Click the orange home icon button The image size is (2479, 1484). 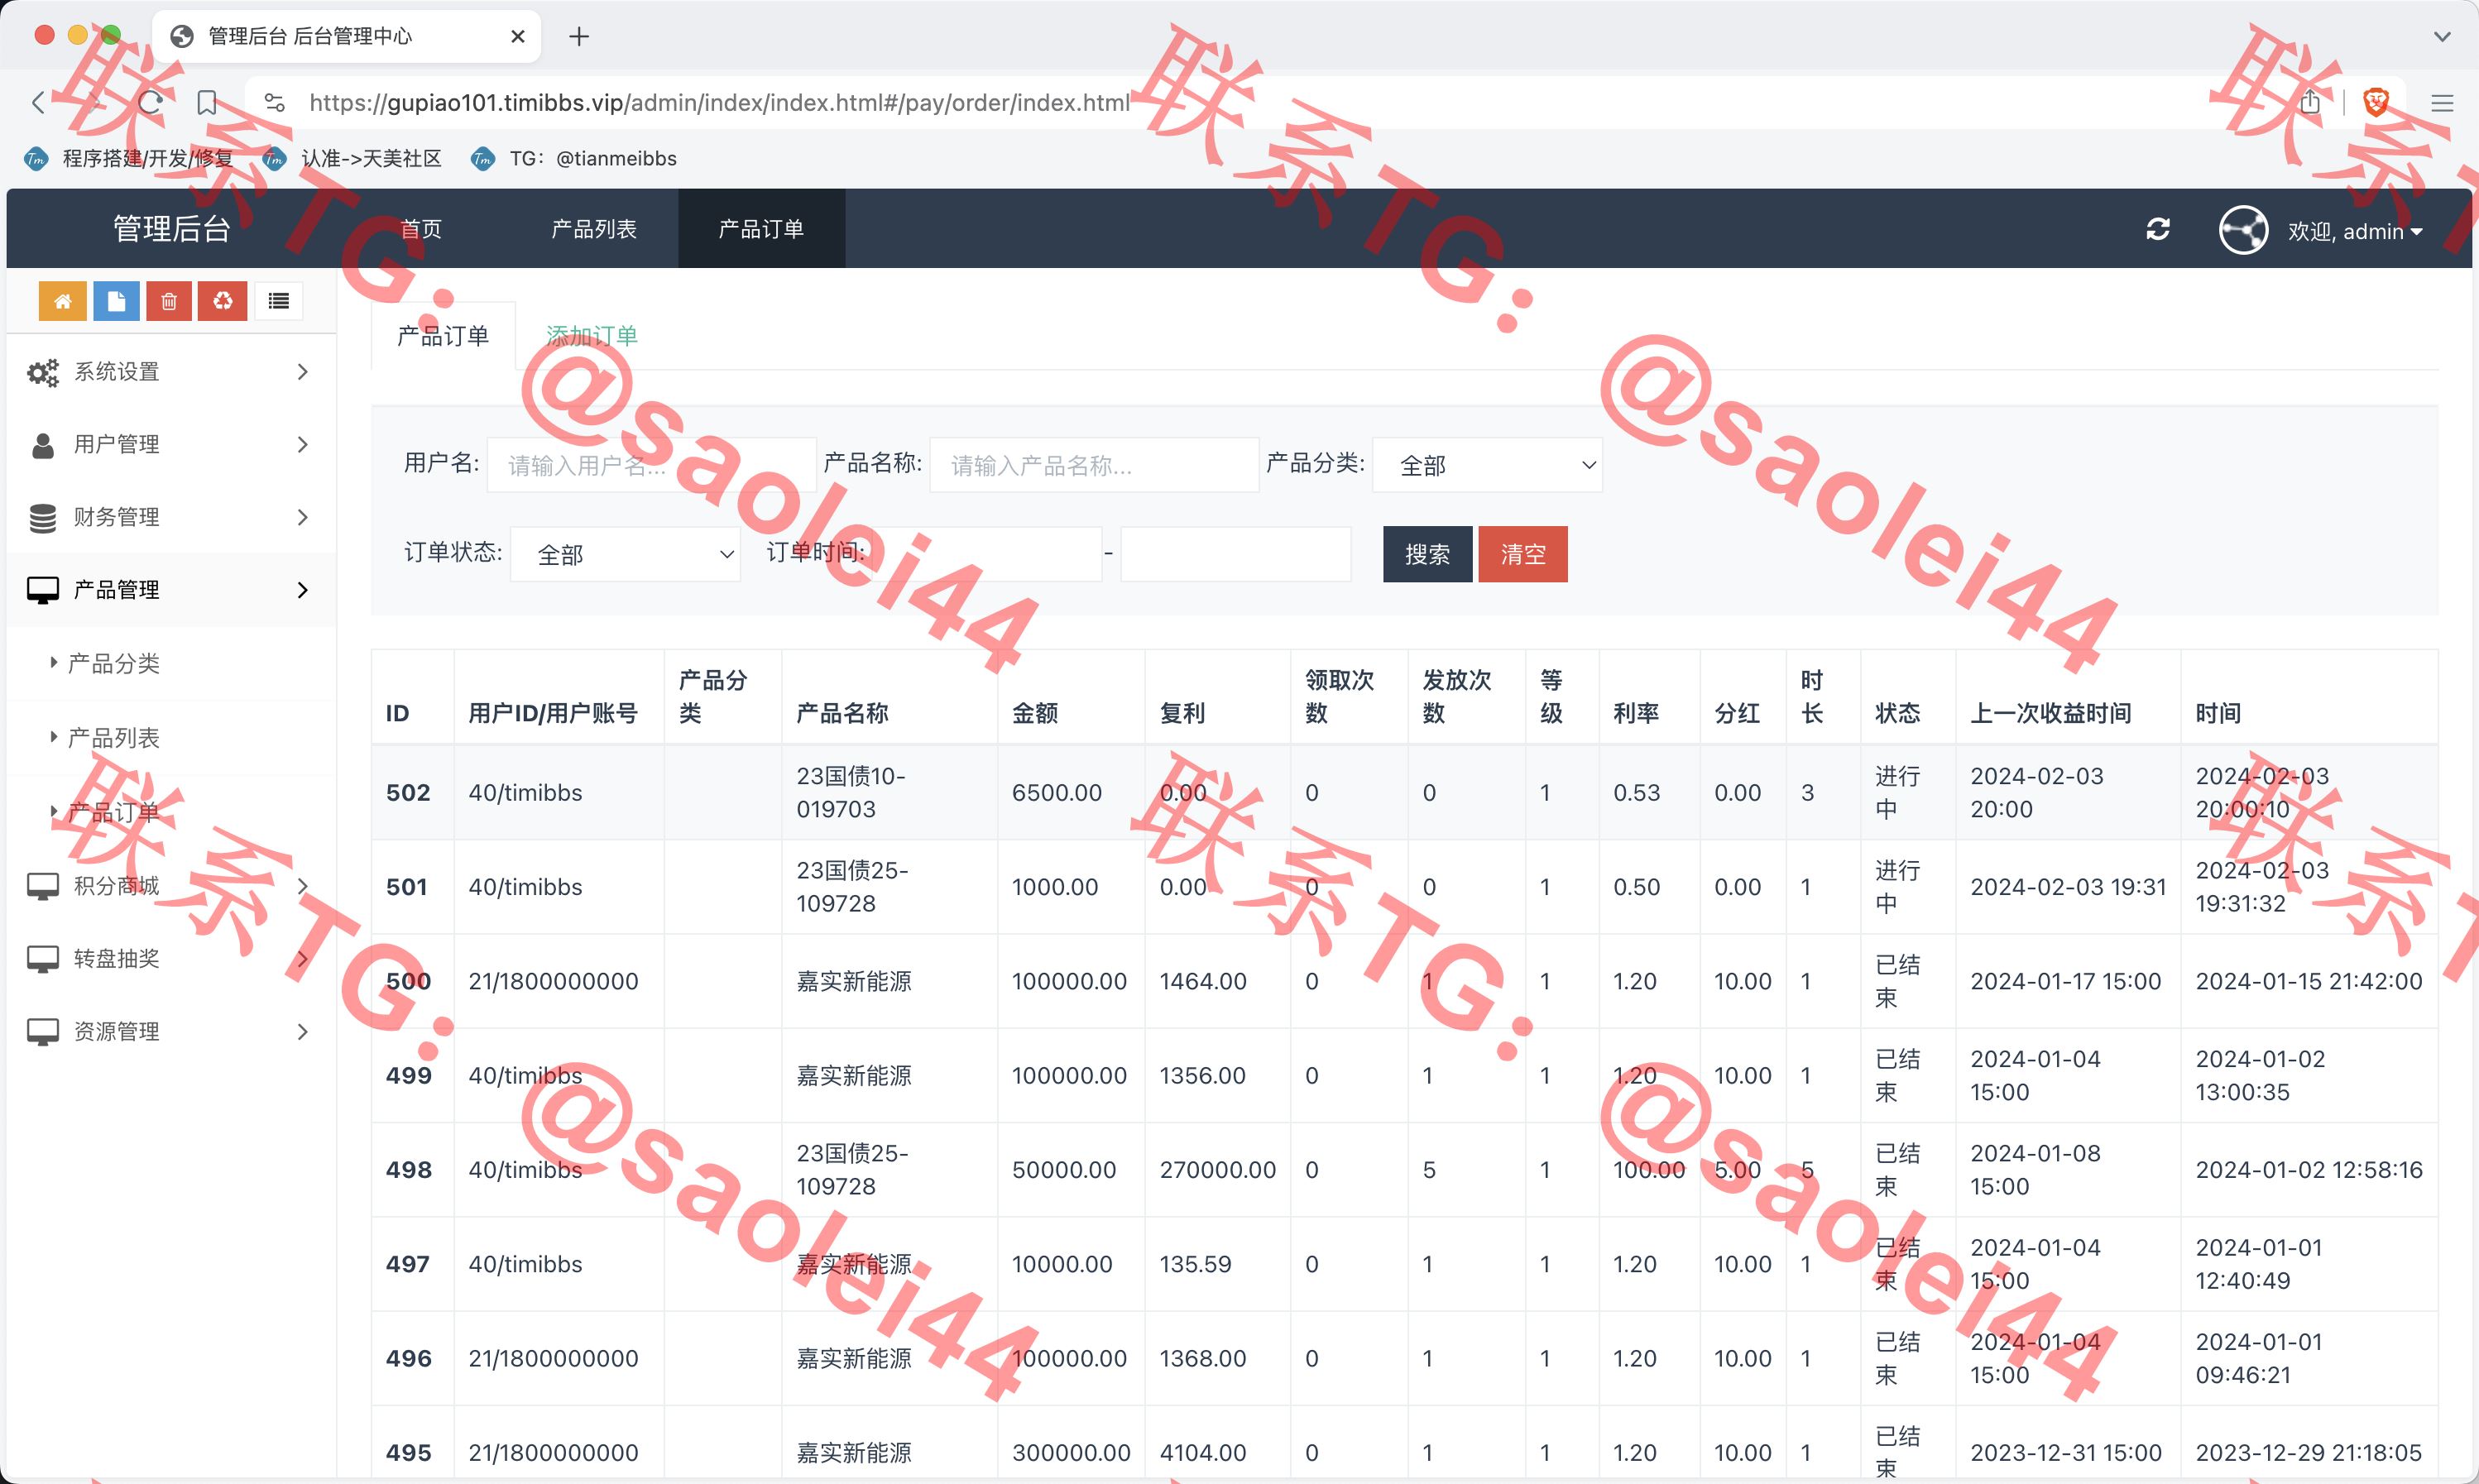[x=62, y=301]
